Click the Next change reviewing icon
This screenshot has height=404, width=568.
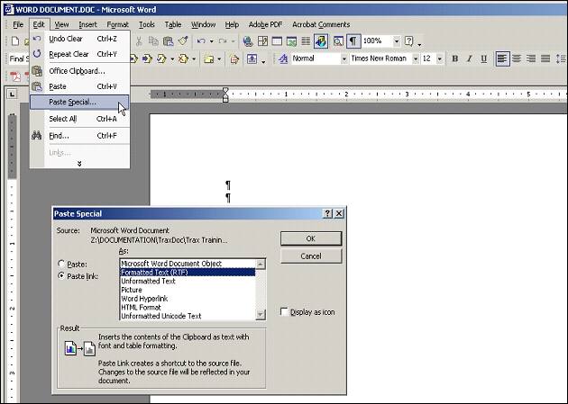(x=147, y=58)
